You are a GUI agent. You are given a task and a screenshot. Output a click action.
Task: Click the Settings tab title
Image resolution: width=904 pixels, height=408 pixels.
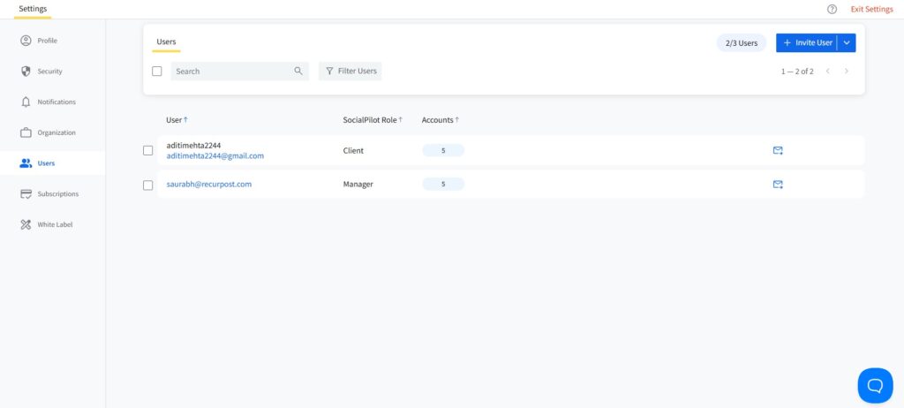coord(33,9)
